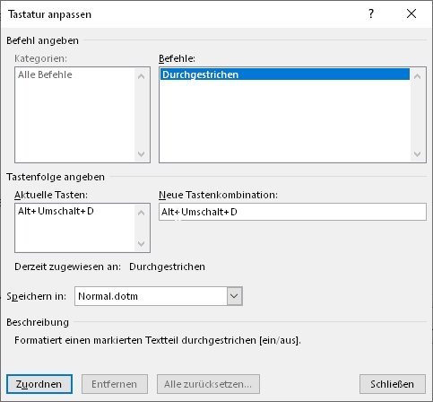Select Alt+Umschalt+D in Aktuelle Tasten
This screenshot has width=433, height=402.
(x=56, y=211)
